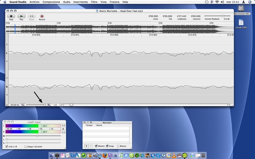The width and height of the screenshot is (255, 159).
Task: Click the Wi-Fi status icon in menu bar
Action: [217, 2]
